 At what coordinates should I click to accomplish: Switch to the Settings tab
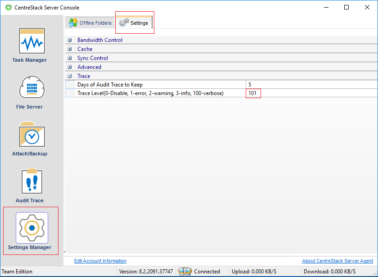(134, 23)
